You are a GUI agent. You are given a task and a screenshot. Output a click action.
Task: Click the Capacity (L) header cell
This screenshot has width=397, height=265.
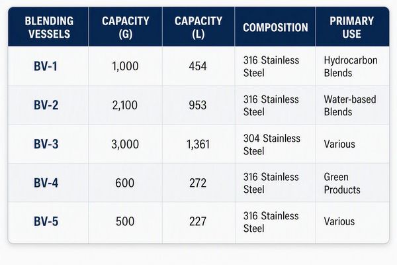tap(198, 27)
